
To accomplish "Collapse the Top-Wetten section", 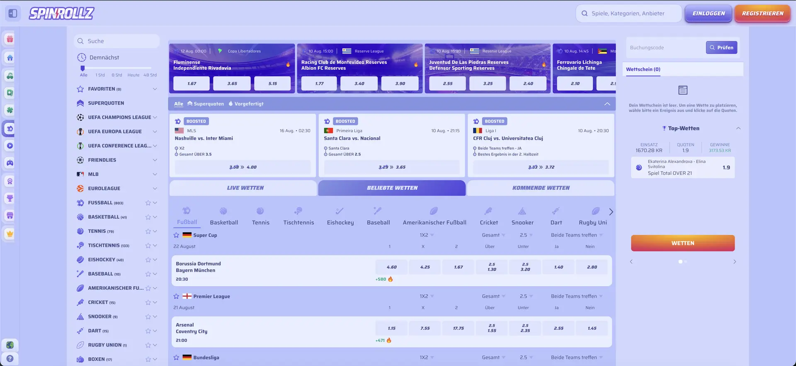I will [x=738, y=128].
